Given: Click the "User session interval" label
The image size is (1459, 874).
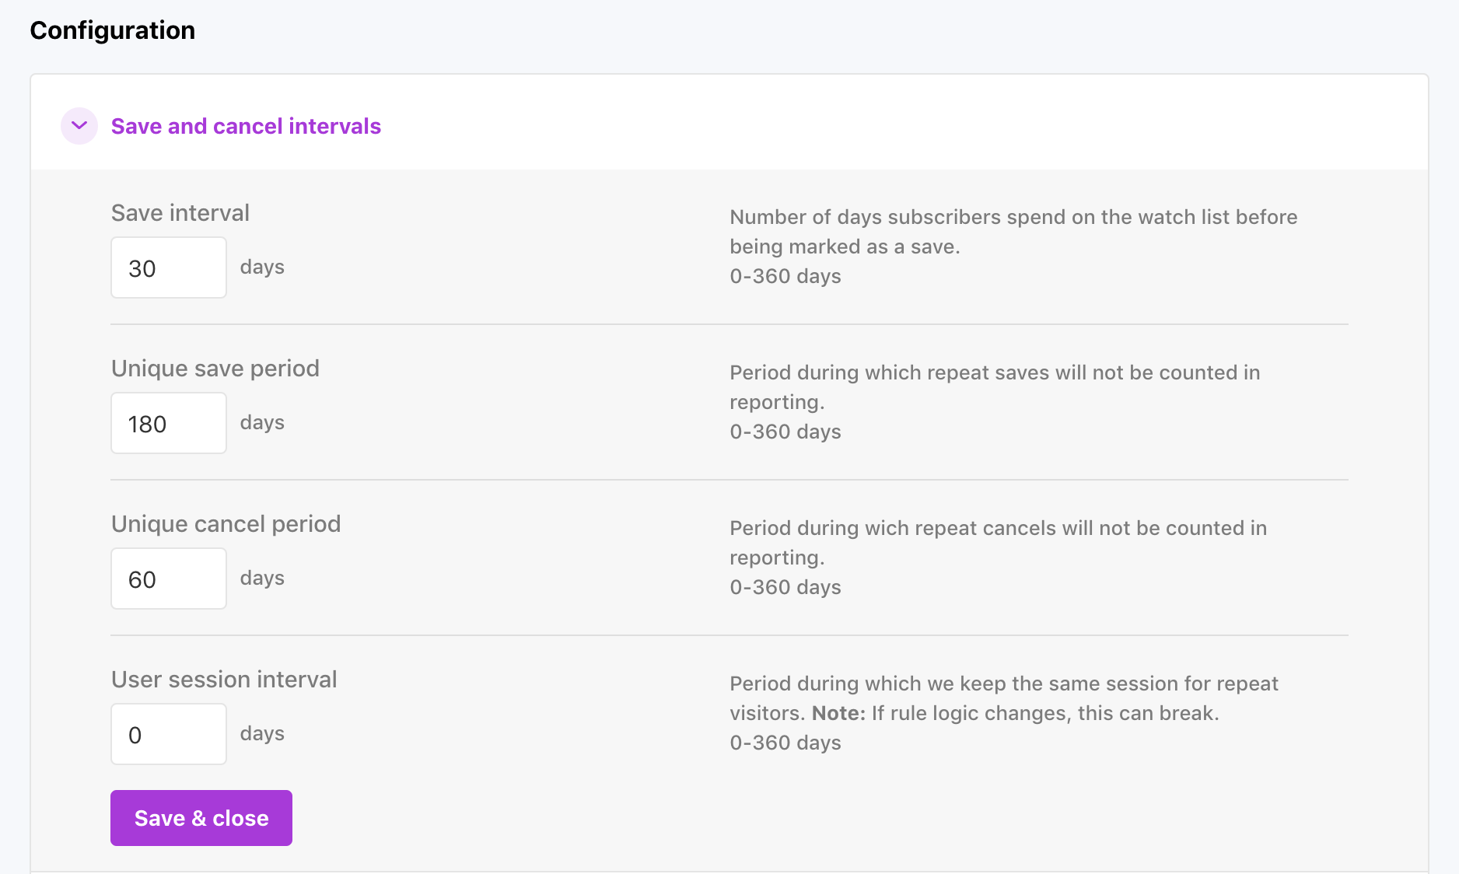Looking at the screenshot, I should [224, 680].
